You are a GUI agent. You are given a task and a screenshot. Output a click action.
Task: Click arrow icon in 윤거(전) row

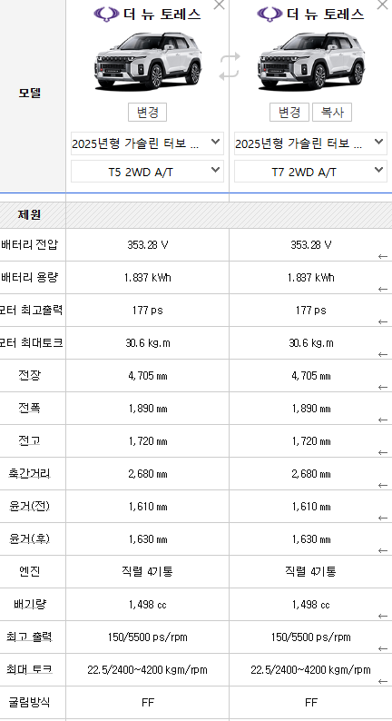(383, 518)
